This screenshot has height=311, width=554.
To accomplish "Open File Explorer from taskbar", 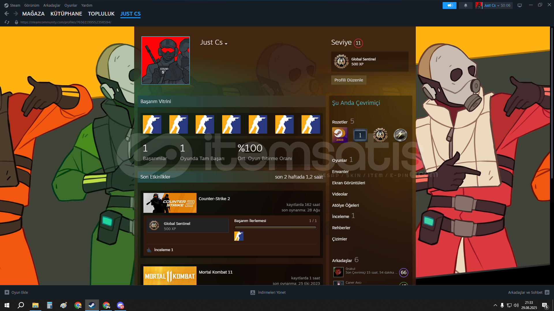I will 35,305.
